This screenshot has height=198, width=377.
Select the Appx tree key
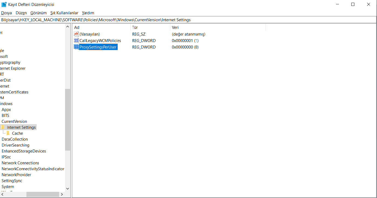click(6, 110)
